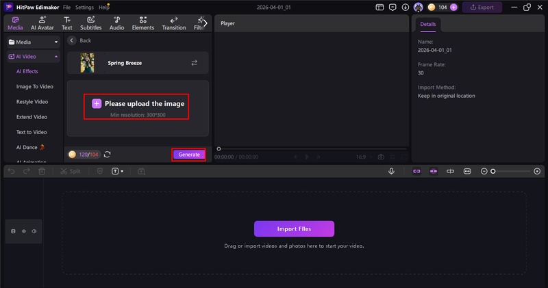The image size is (548, 288).
Task: Split the clip with scissors tool
Action: pos(71,171)
